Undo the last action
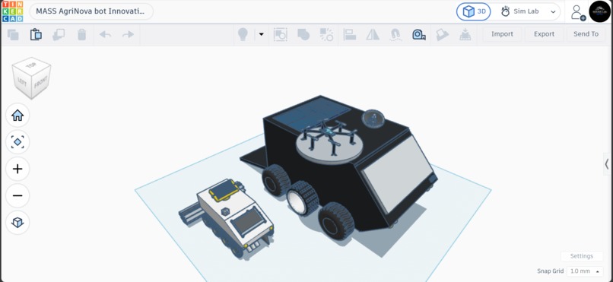The image size is (613, 282). [105, 34]
